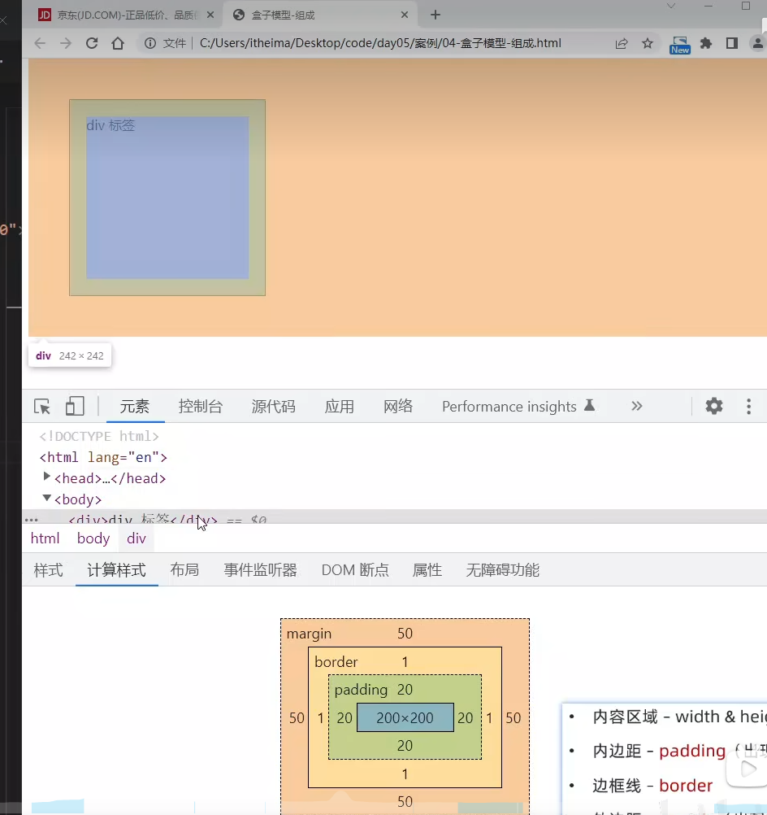This screenshot has width=767, height=815.
Task: Open DevTools three-dot customize menu
Action: pyautogui.click(x=748, y=407)
